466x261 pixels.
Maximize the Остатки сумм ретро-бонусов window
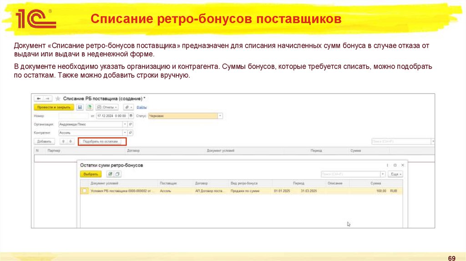tap(395, 166)
